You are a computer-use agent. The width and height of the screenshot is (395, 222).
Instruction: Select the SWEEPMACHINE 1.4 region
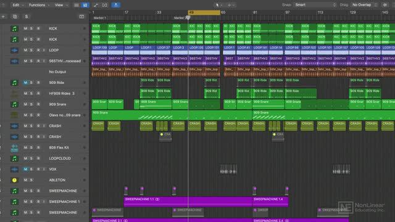click(x=270, y=202)
